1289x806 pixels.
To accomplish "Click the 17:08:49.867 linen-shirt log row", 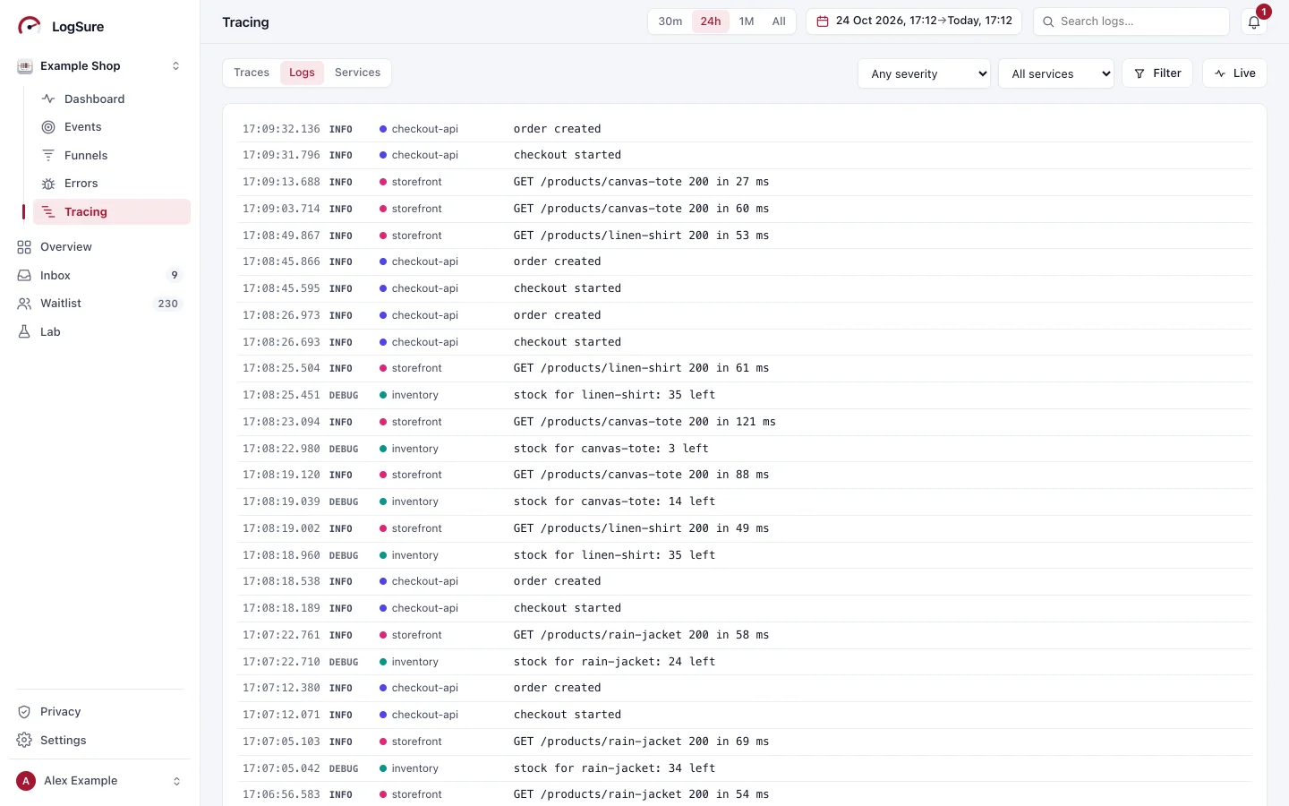I will (x=745, y=236).
